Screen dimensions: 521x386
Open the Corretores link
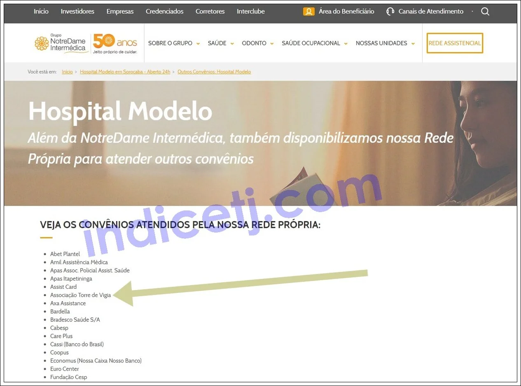pos(210,12)
